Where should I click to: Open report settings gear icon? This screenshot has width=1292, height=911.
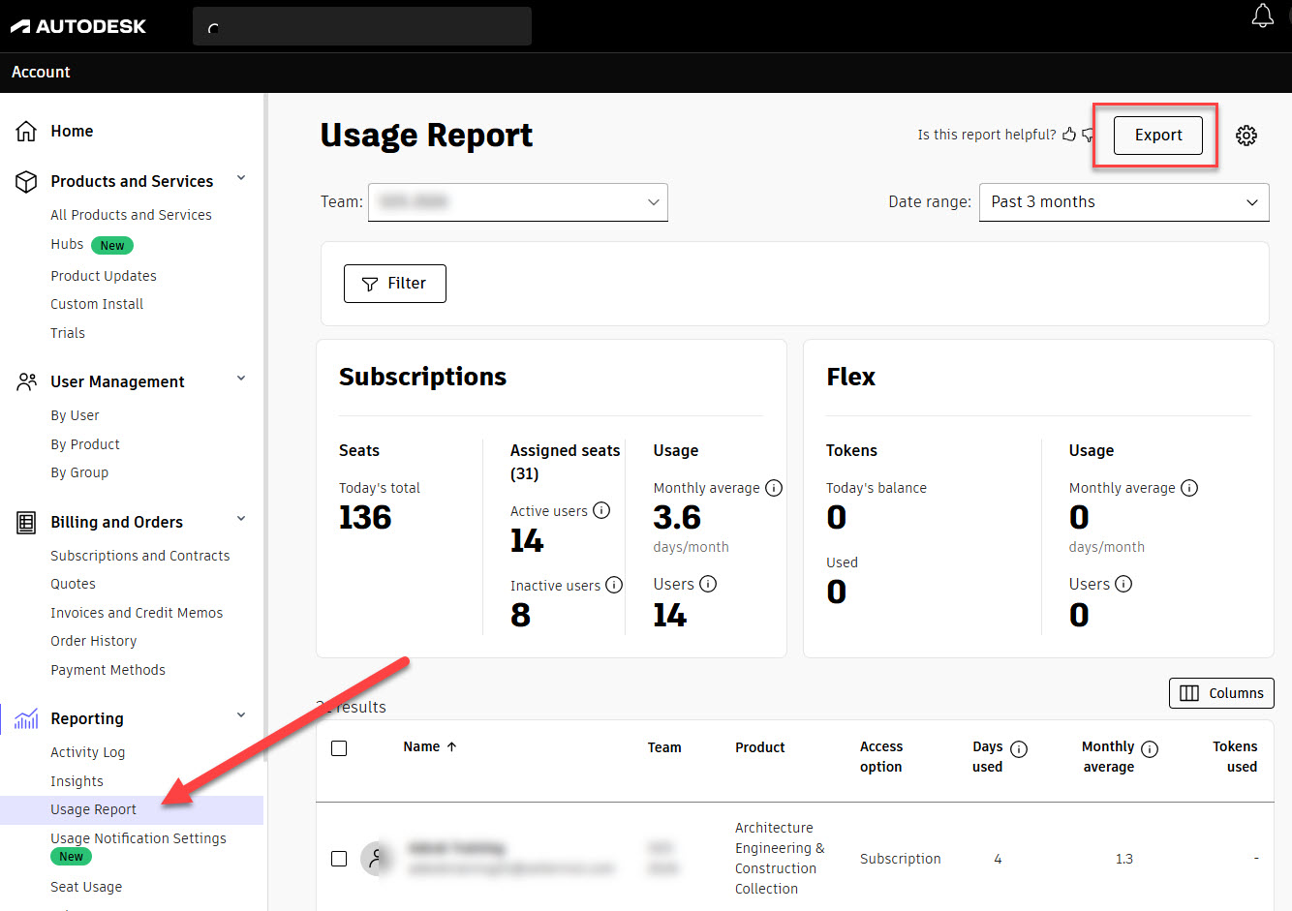click(1246, 136)
